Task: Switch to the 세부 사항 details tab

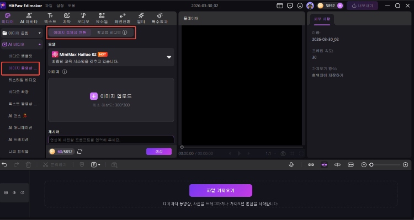Action: 322,19
